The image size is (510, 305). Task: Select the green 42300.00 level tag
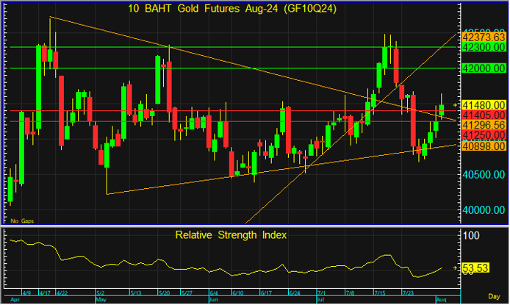point(484,47)
